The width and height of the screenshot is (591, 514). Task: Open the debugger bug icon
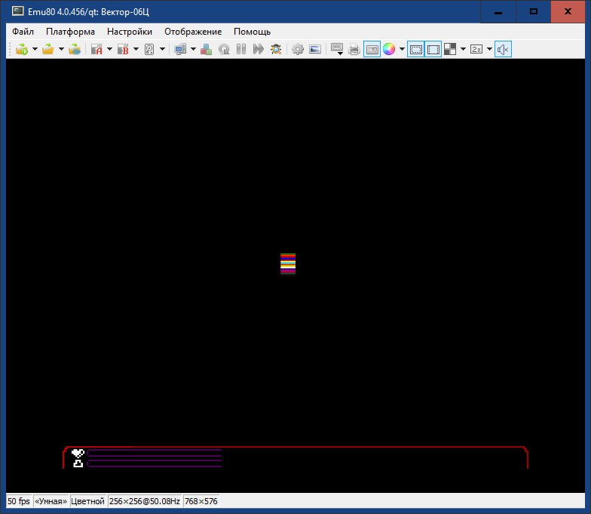276,50
